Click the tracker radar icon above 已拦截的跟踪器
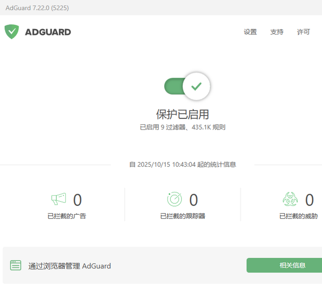This screenshot has width=322, height=286. coord(175,199)
